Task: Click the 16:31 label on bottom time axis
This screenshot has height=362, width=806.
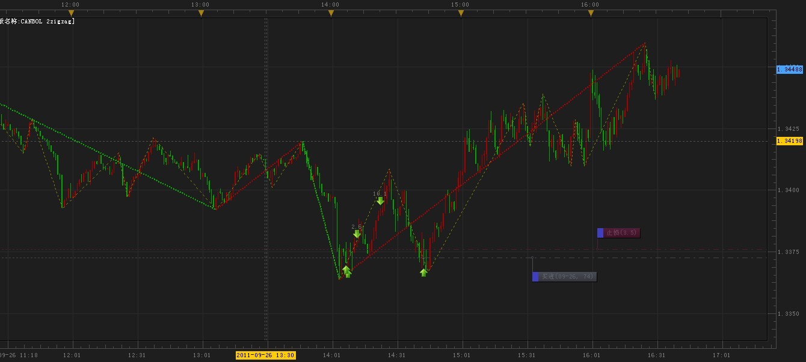Action: (x=657, y=355)
